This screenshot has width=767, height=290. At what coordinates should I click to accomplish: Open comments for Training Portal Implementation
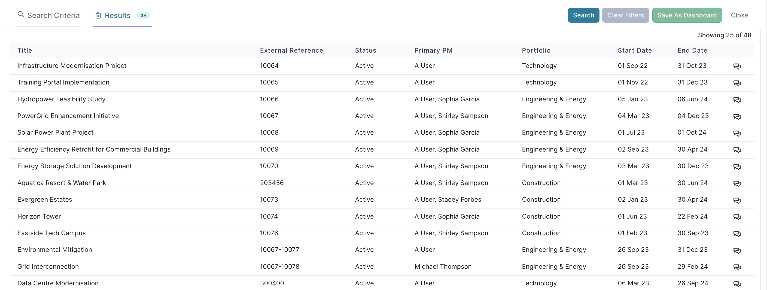tap(736, 83)
